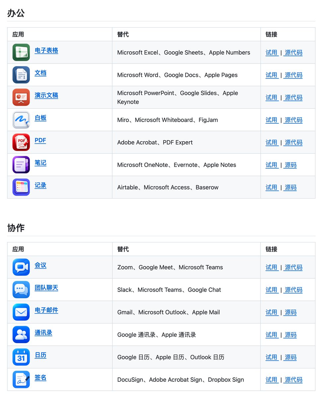Click the 白板 whiteboard app icon
The image size is (323, 399).
[x=21, y=120]
